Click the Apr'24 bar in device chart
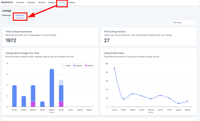Image resolution: width=200 pixels, height=121 pixels. tap(42, 104)
